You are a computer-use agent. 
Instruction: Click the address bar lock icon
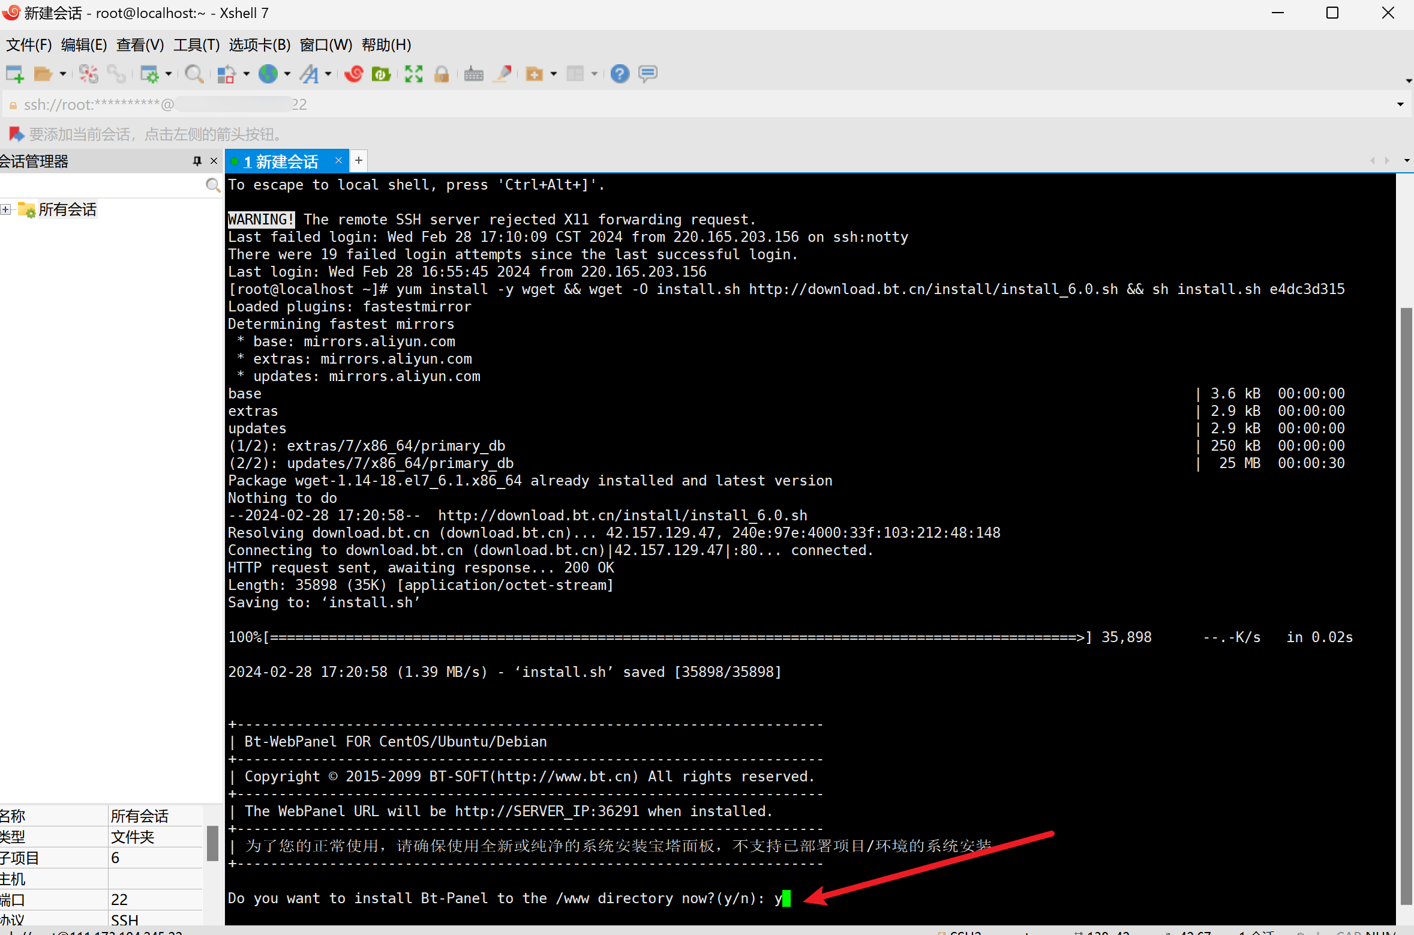[13, 106]
